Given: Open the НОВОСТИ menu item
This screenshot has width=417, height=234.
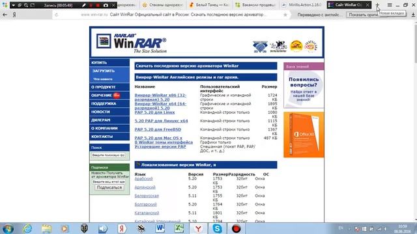Looking at the screenshot, I should click(109, 112).
